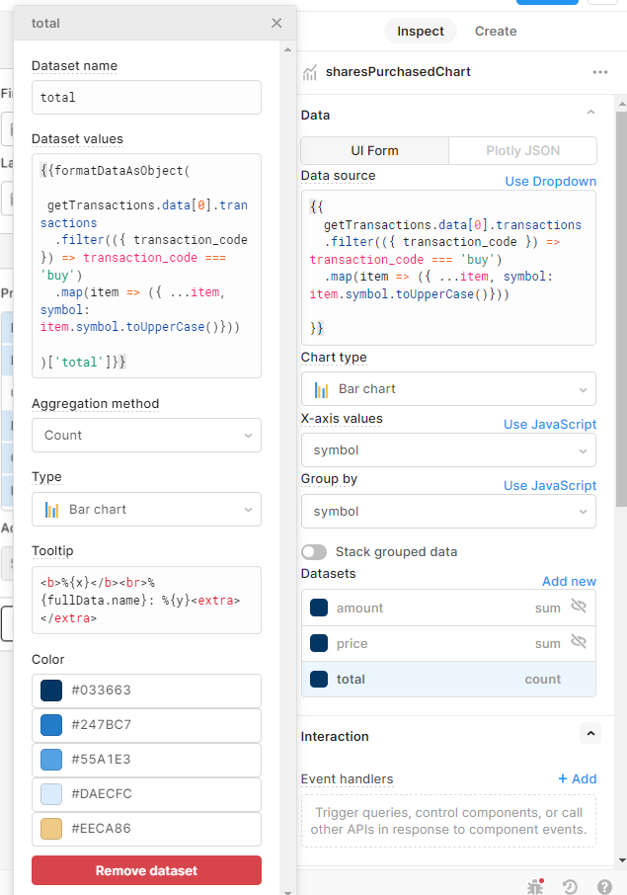Open the Aggregation method dropdown
This screenshot has width=627, height=895.
click(x=146, y=435)
